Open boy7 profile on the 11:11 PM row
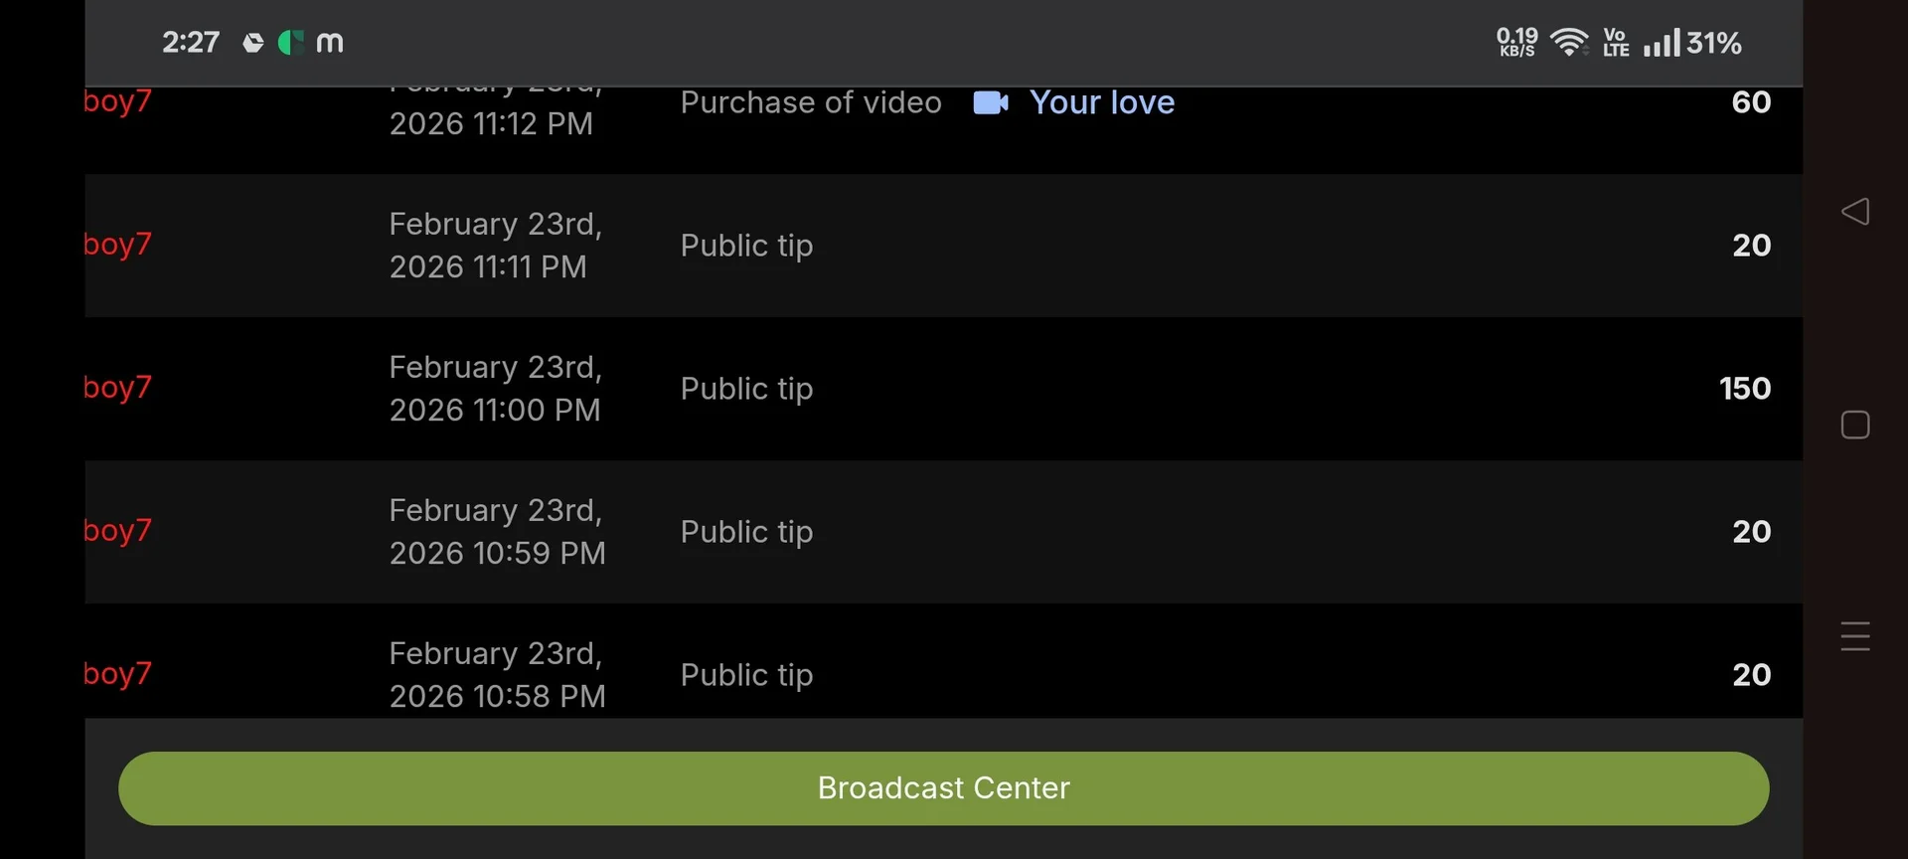Viewport: 1908px width, 859px height. 117,245
